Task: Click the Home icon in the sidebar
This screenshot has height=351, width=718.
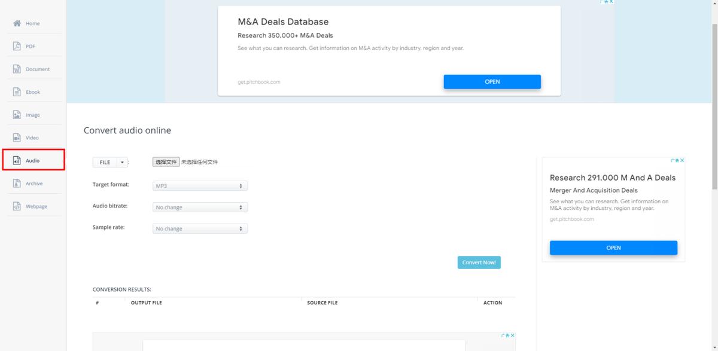Action: coord(17,23)
